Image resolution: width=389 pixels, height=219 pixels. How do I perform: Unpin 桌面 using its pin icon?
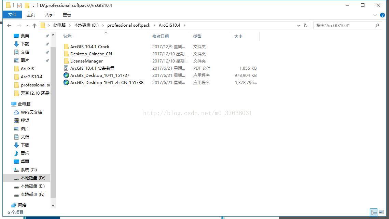pyautogui.click(x=47, y=36)
